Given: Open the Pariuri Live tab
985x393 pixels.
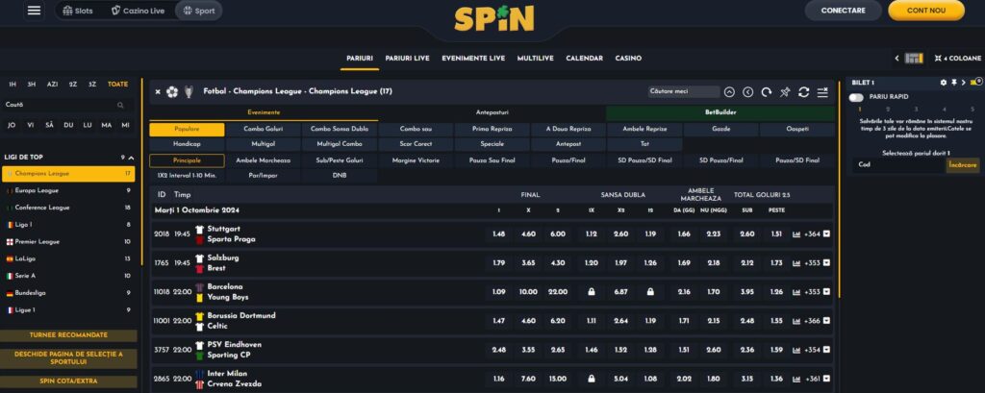Looking at the screenshot, I should pos(407,59).
